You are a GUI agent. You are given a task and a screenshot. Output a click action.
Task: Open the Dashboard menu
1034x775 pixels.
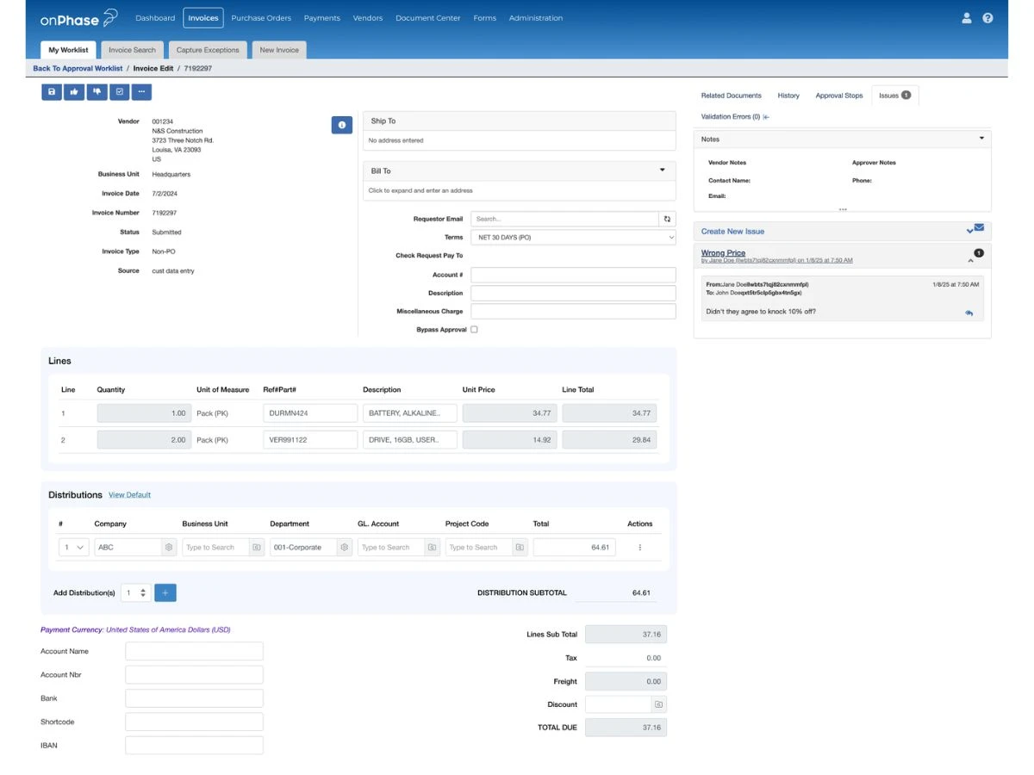155,18
